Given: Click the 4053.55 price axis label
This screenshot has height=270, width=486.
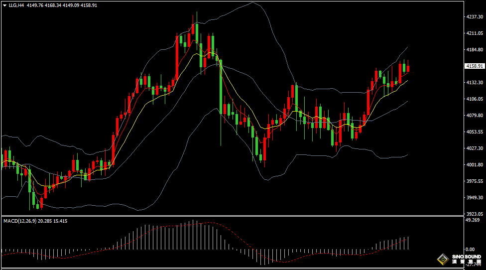Looking at the screenshot, I should pos(474,132).
